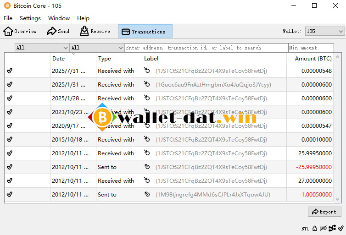Click the amount 0.00000547
The width and height of the screenshot is (346, 235).
317,126
